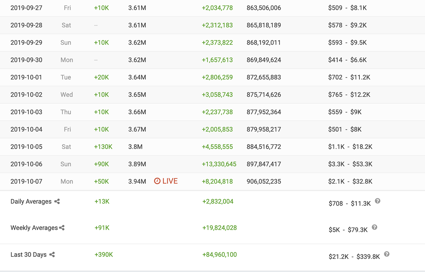This screenshot has height=272, width=425.
Task: Select the Weekly Averages label
Action: [x=34, y=228]
